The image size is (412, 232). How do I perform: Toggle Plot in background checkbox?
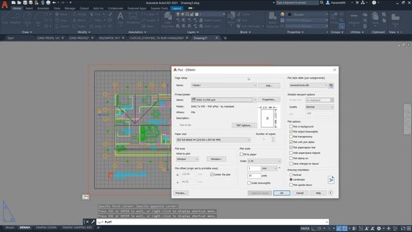point(291,126)
